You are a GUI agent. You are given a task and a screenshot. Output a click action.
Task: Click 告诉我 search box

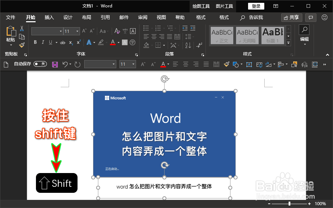click(x=252, y=17)
